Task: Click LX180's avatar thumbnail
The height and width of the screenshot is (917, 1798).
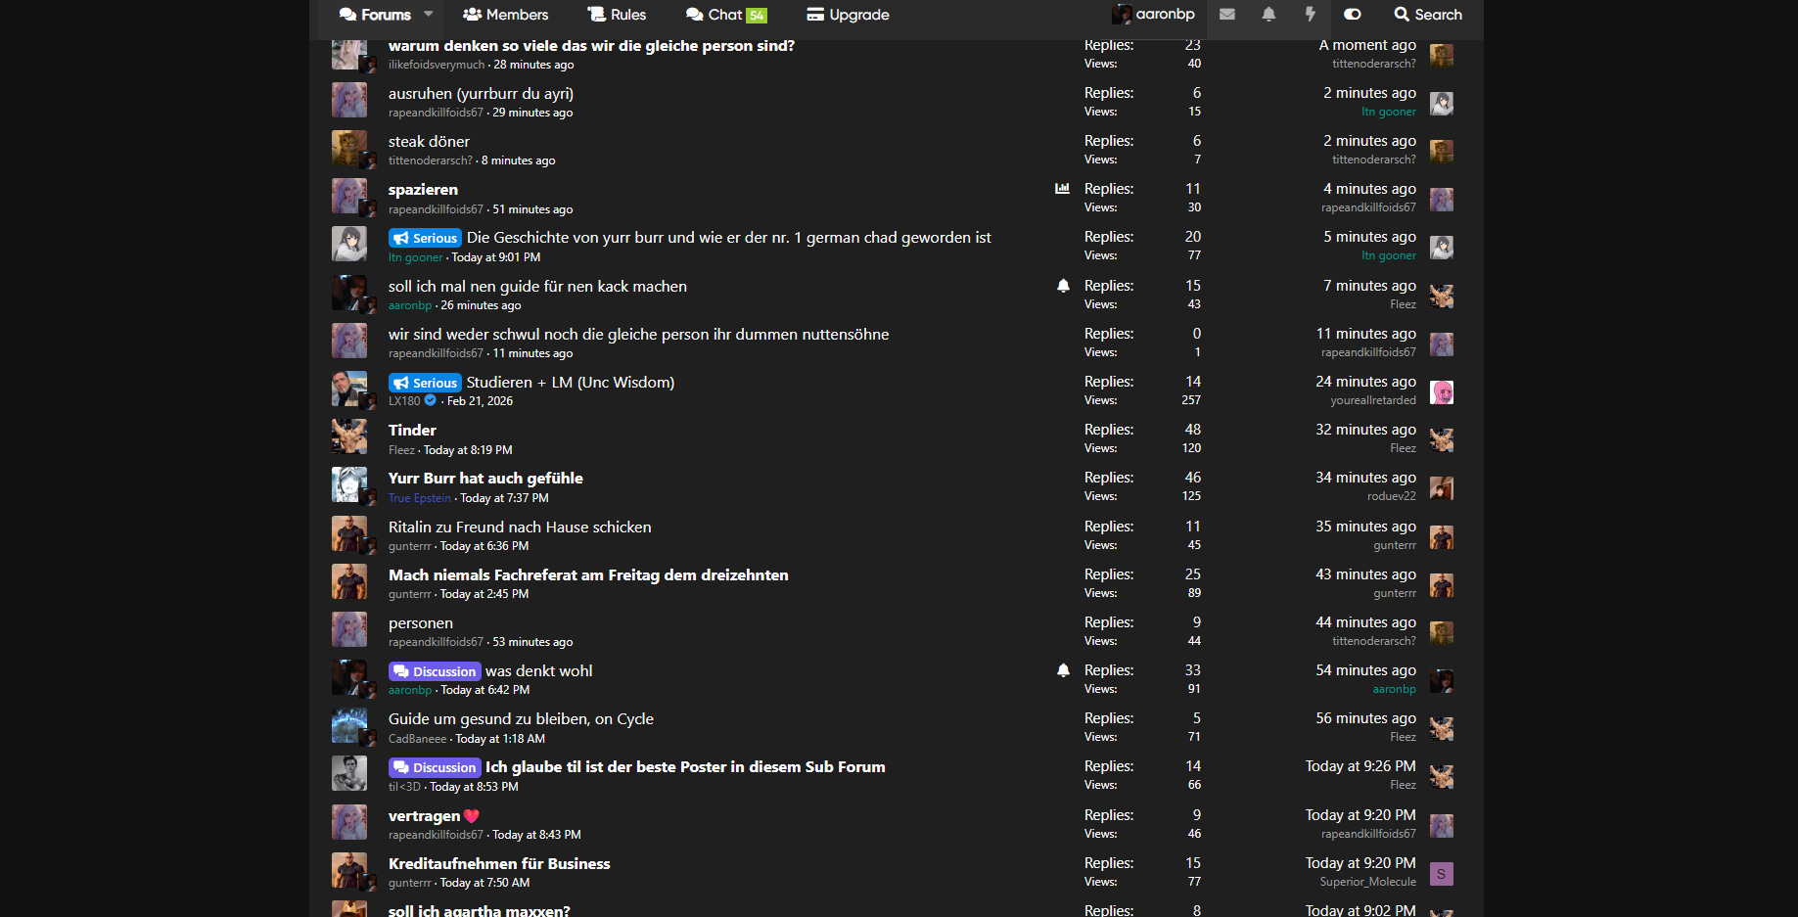Action: coord(348,390)
